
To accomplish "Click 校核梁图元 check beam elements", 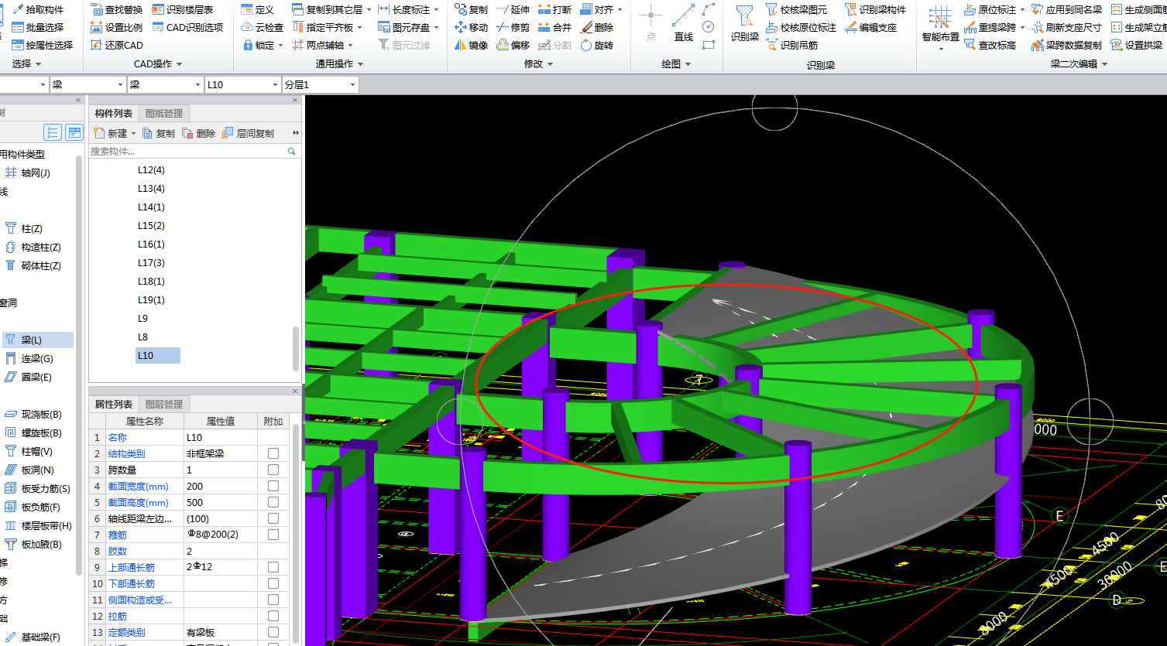I will [796, 9].
